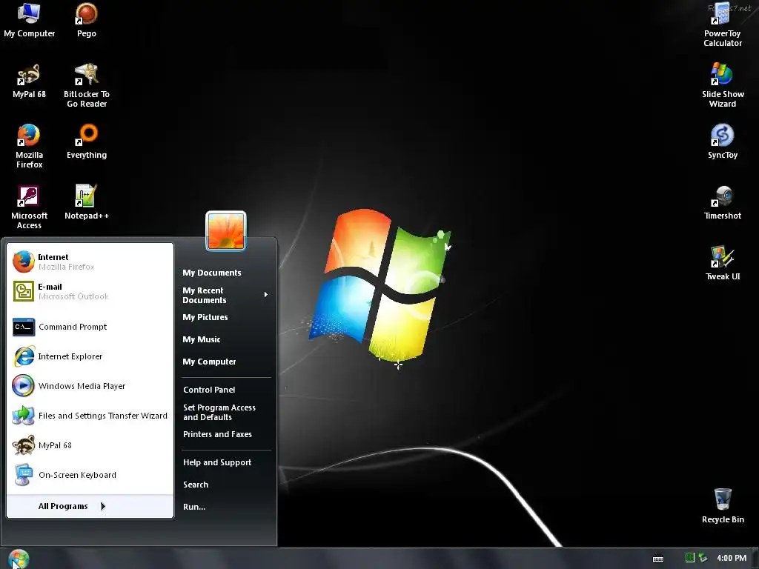The image size is (759, 569).
Task: Expand All Programs in Start menu
Action: [90, 506]
